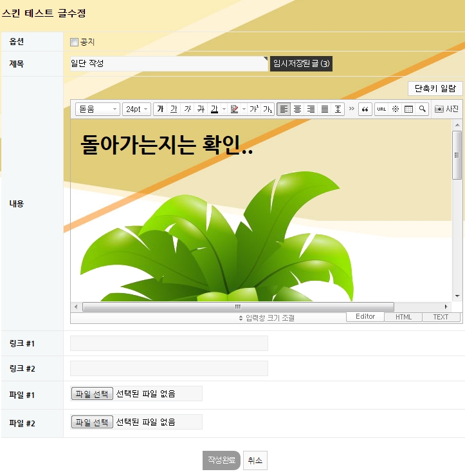The height and width of the screenshot is (474, 465).
Task: Open the 돋움 font family dropdown
Action: point(98,109)
